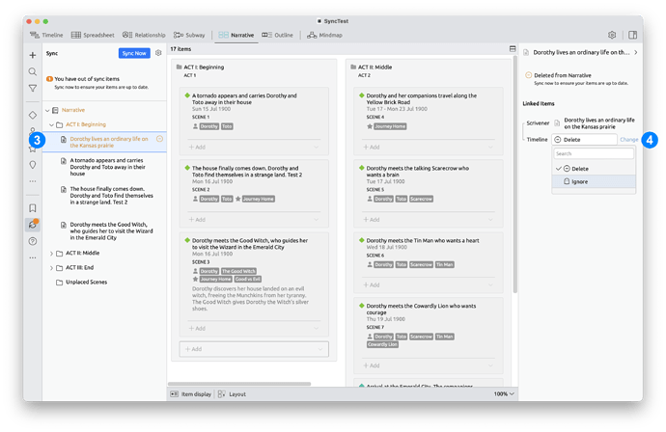Expand the ACT III: End folder
The height and width of the screenshot is (432, 666).
pos(51,267)
